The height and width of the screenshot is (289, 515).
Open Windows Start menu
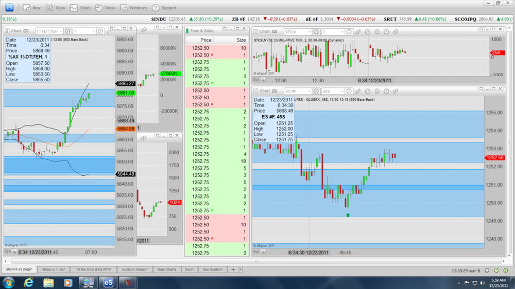pyautogui.click(x=9, y=282)
